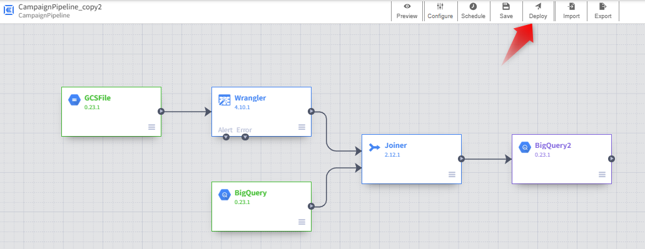Viewport: 645px width, 249px height.
Task: Click the Wrangler version 4.10.1 text
Action: click(242, 107)
